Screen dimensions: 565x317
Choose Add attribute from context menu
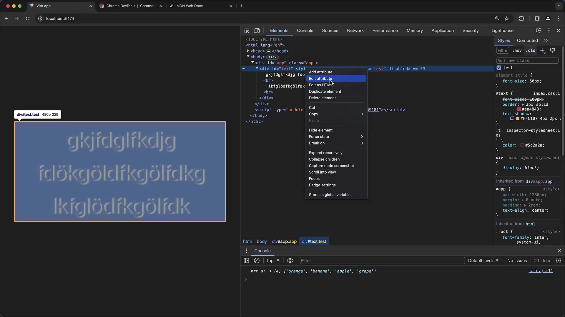pyautogui.click(x=336, y=72)
